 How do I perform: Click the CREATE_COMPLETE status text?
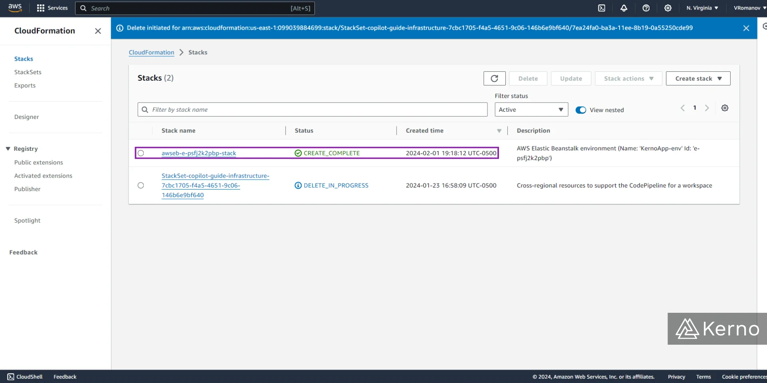click(332, 153)
